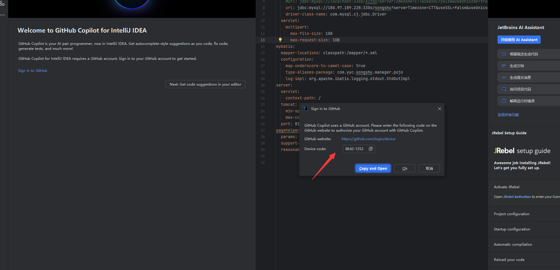Click the log-impl StdOutImpl line
Screen dimensions: 560x270
[x=348, y=79]
